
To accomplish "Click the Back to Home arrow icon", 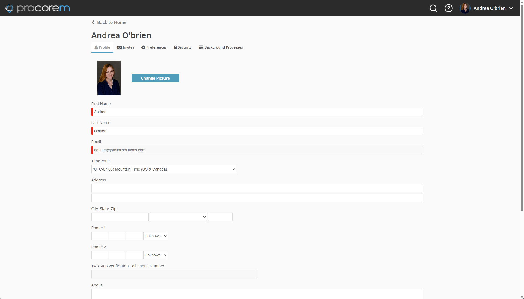I will click(x=93, y=22).
